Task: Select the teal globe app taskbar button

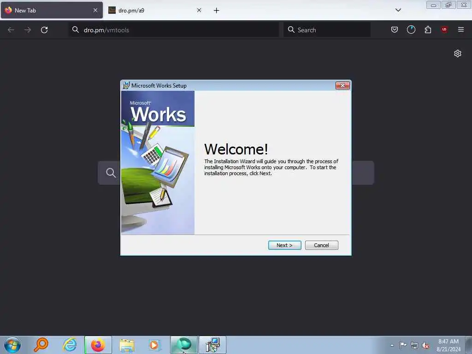Action: [x=183, y=345]
